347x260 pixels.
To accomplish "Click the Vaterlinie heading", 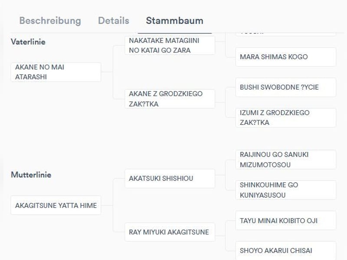I will [x=28, y=42].
